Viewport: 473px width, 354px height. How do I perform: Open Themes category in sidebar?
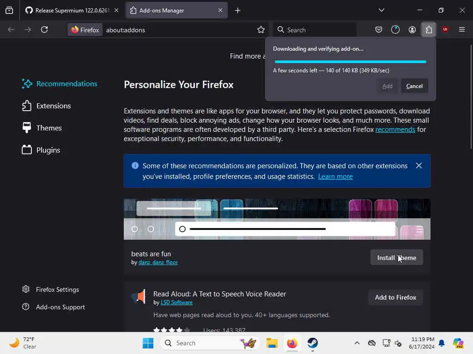42,128
